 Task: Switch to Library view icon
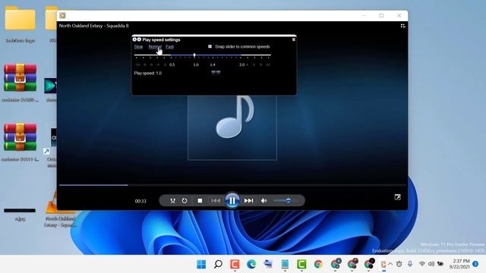[402, 26]
